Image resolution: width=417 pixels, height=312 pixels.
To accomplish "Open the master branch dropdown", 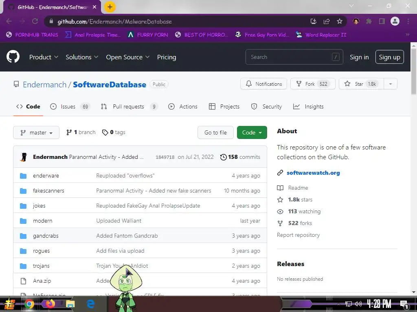I will tap(36, 132).
